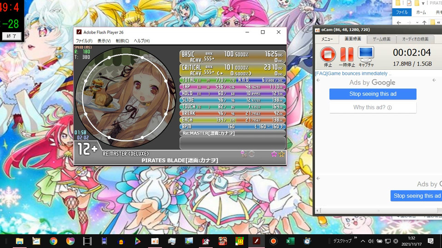
Task: Click the CRITICAL ACHV. 101.0000% row
Action: 233,70
